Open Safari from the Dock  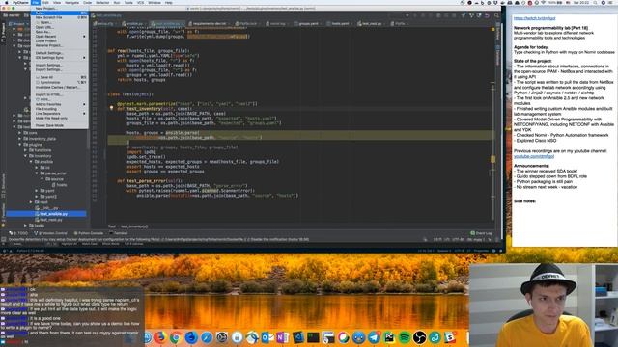tap(206, 337)
